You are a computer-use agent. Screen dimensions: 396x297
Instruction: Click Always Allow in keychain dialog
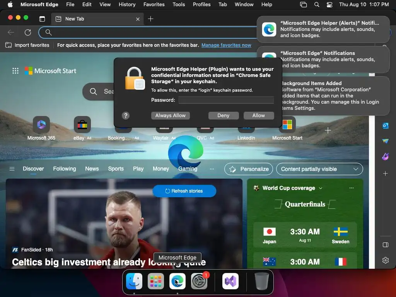(171, 115)
